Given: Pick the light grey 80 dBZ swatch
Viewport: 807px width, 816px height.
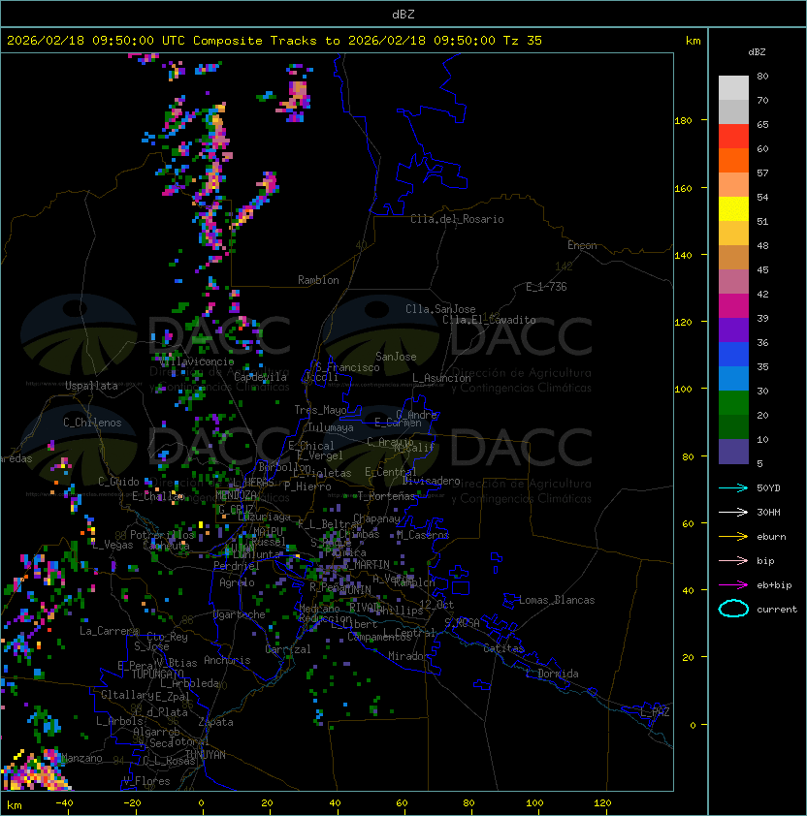Looking at the screenshot, I should pyautogui.click(x=733, y=87).
